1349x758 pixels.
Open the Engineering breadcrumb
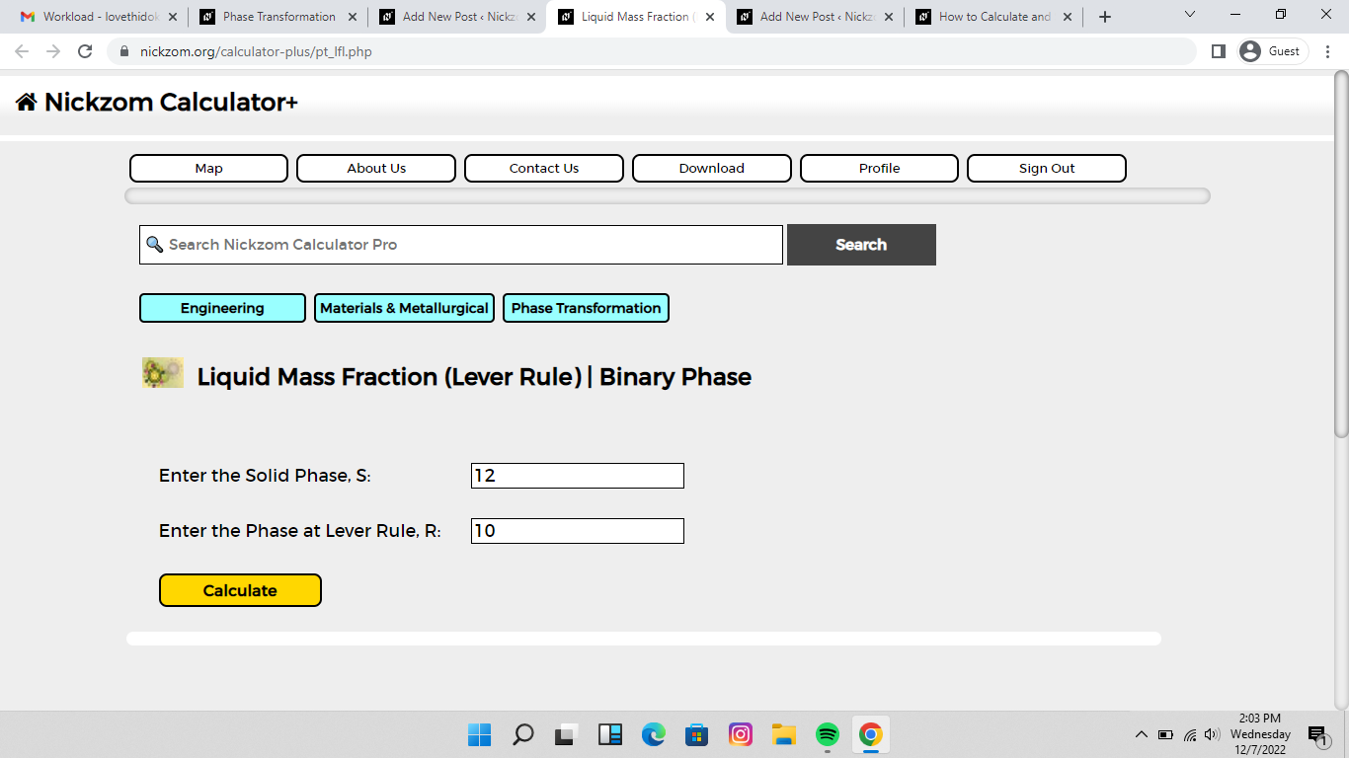tap(222, 308)
